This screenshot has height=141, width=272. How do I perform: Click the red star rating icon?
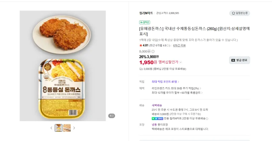[x=141, y=45]
